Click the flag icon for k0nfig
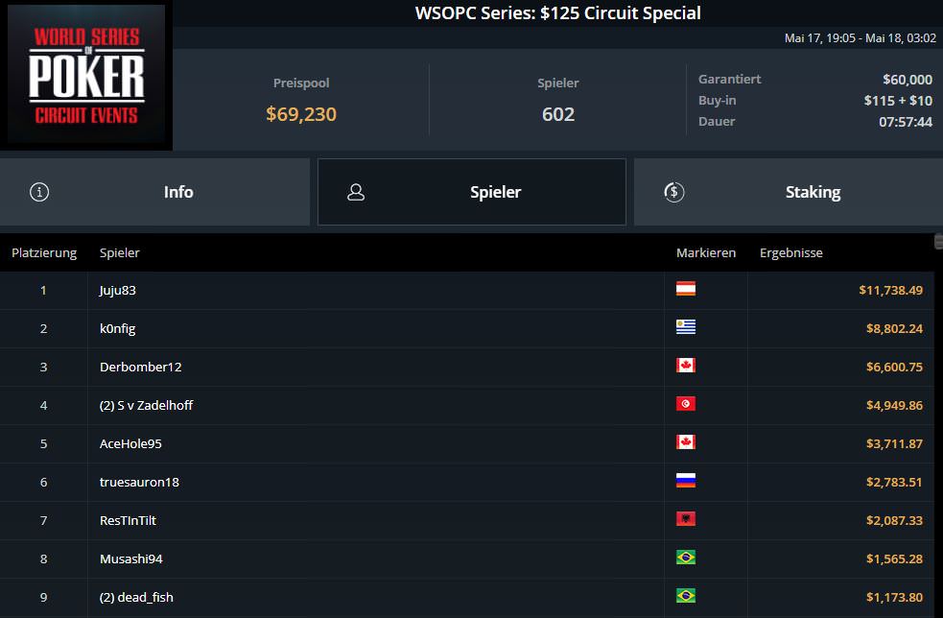 (685, 327)
